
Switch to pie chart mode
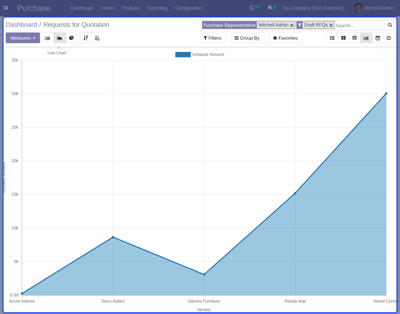[x=71, y=38]
